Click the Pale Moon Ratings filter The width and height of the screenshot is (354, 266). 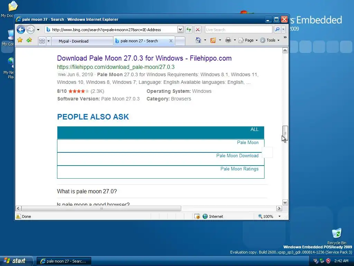pyautogui.click(x=160, y=172)
